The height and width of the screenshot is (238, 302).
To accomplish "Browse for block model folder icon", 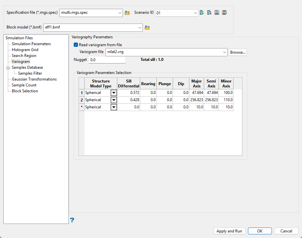I will pyautogui.click(x=147, y=27).
